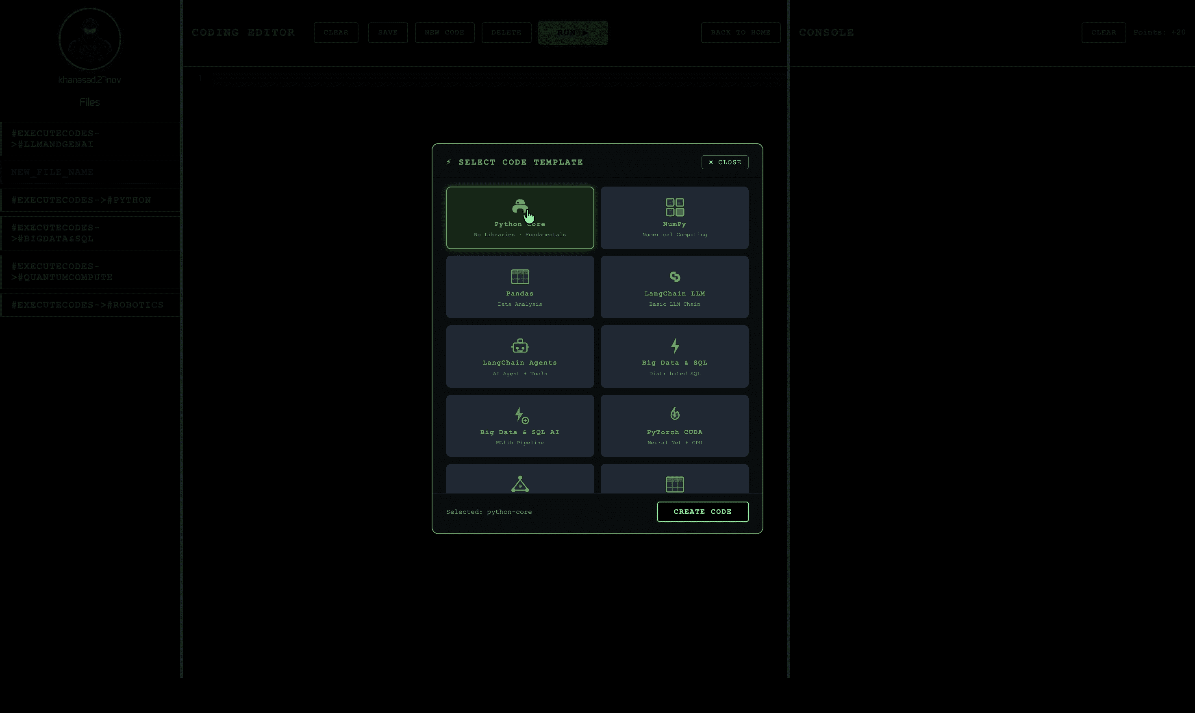Open file #EXECUTECODES->#ROBOTICS
Screen dimensions: 1195x713
(x=90, y=305)
